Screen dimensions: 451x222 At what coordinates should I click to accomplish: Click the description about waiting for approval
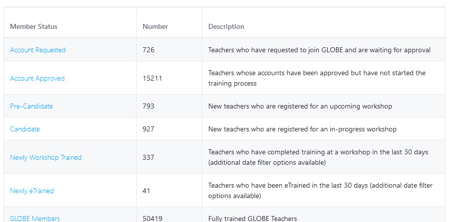tap(319, 50)
